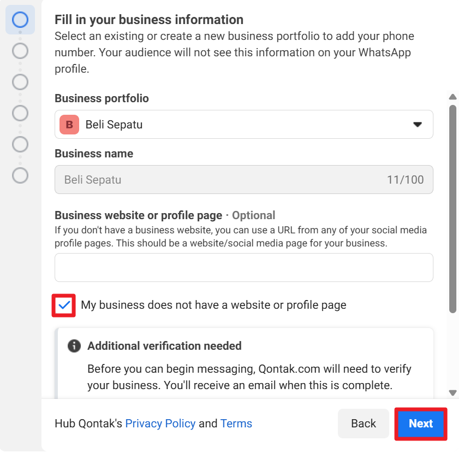The width and height of the screenshot is (464, 476).
Task: Focus the Business website or profile page field
Action: [x=243, y=268]
